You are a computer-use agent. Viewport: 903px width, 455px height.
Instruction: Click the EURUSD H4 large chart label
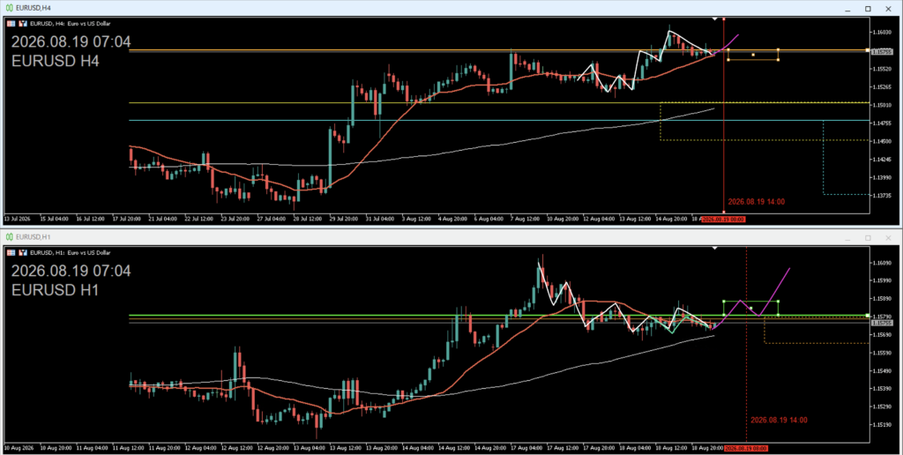pos(56,61)
